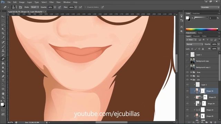Select the Magic Wand tool
This screenshot has width=221, height=124.
tap(3, 29)
